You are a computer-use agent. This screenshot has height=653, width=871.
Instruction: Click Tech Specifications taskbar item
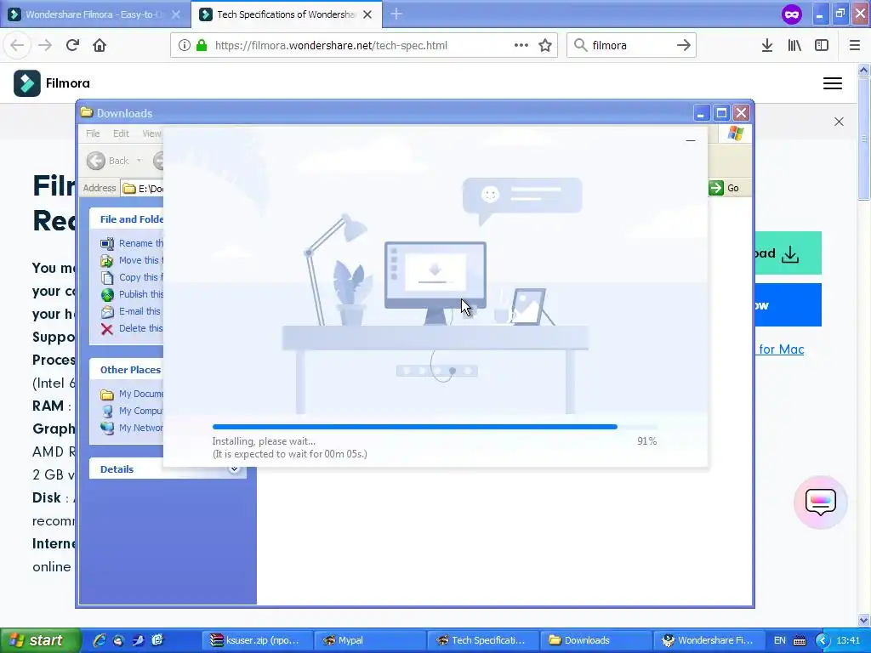pyautogui.click(x=482, y=640)
